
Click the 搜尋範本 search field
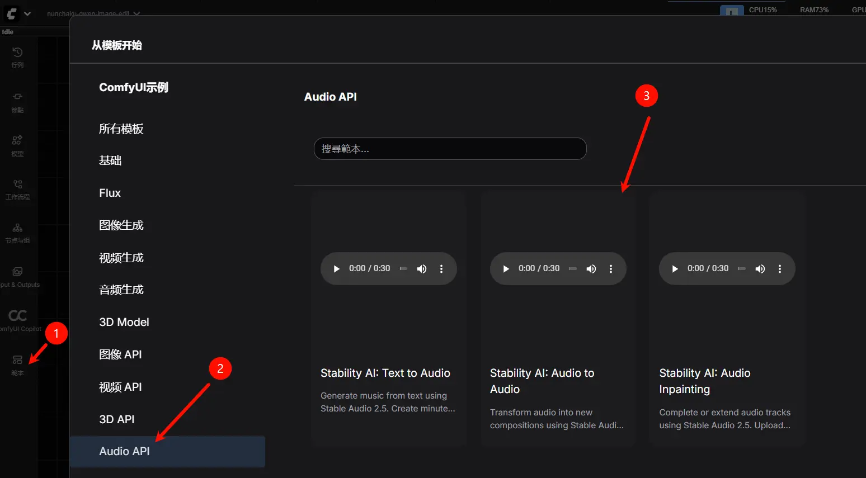pyautogui.click(x=450, y=149)
